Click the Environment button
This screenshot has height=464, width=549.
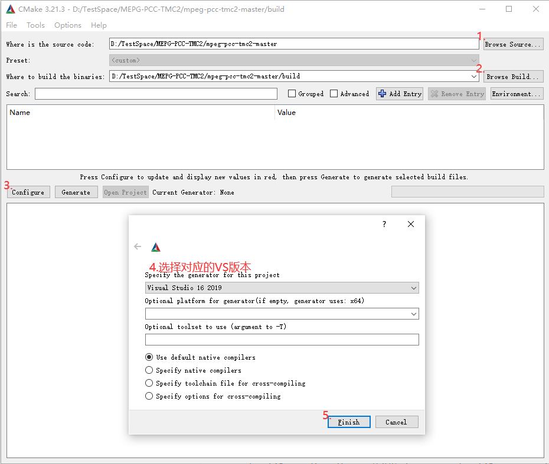click(x=517, y=94)
